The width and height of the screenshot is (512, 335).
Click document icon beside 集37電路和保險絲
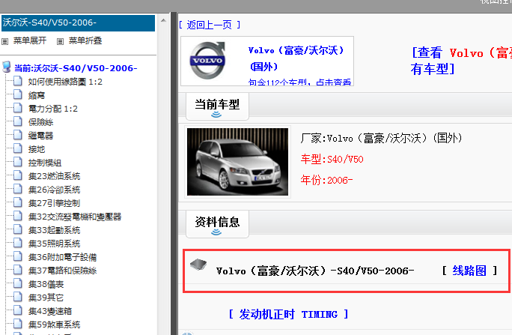(x=18, y=270)
